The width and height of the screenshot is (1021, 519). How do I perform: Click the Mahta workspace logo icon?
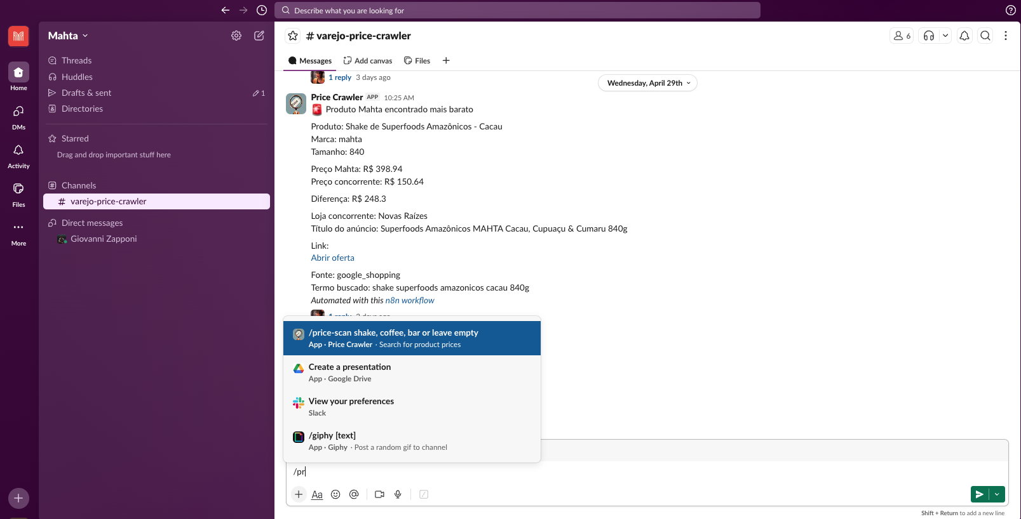(x=18, y=36)
